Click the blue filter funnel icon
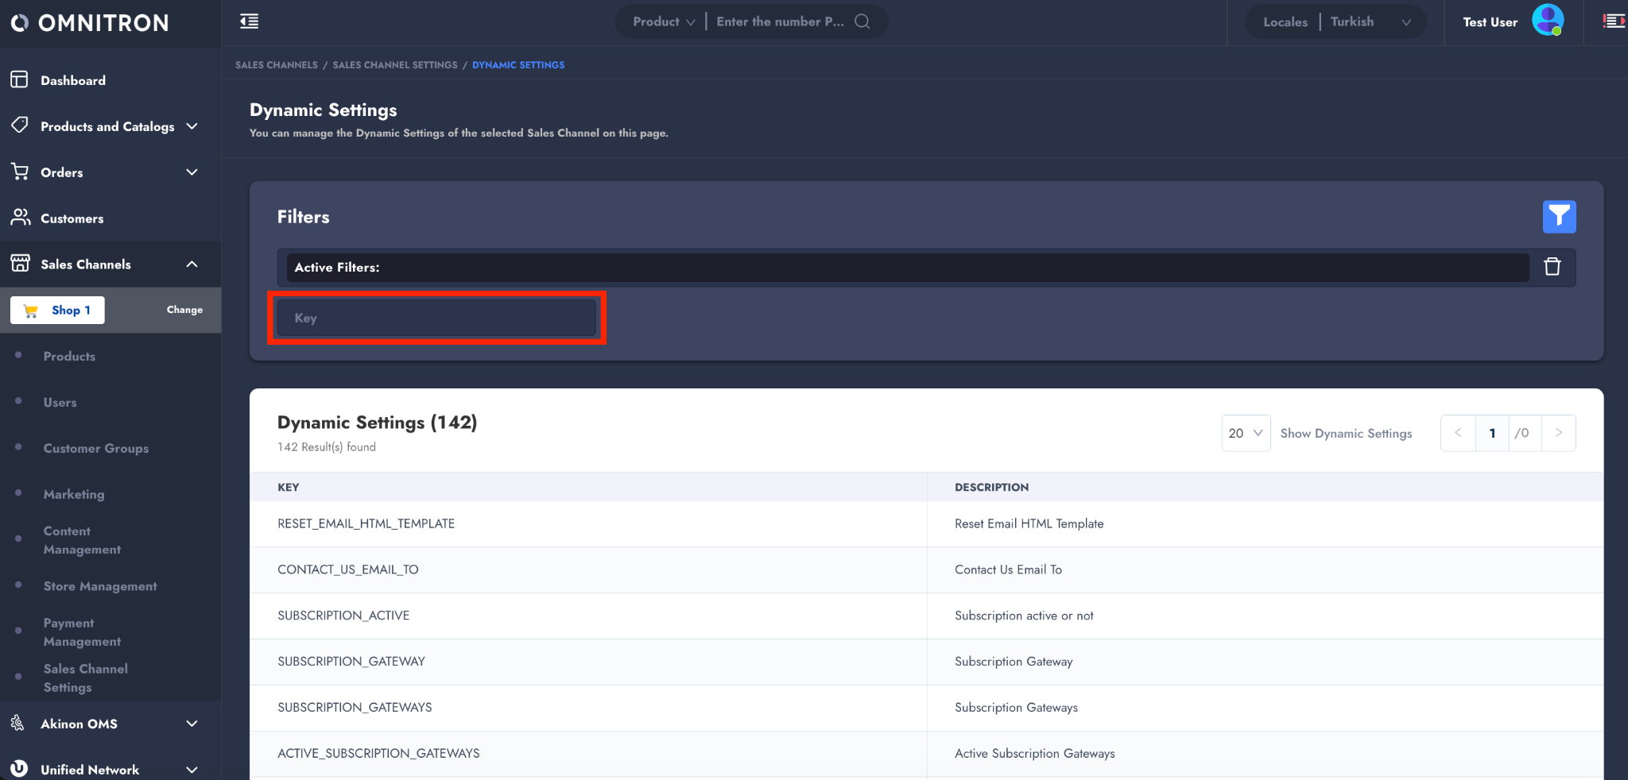 coord(1559,217)
